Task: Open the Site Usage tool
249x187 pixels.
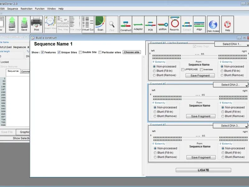Action: (x=76, y=24)
